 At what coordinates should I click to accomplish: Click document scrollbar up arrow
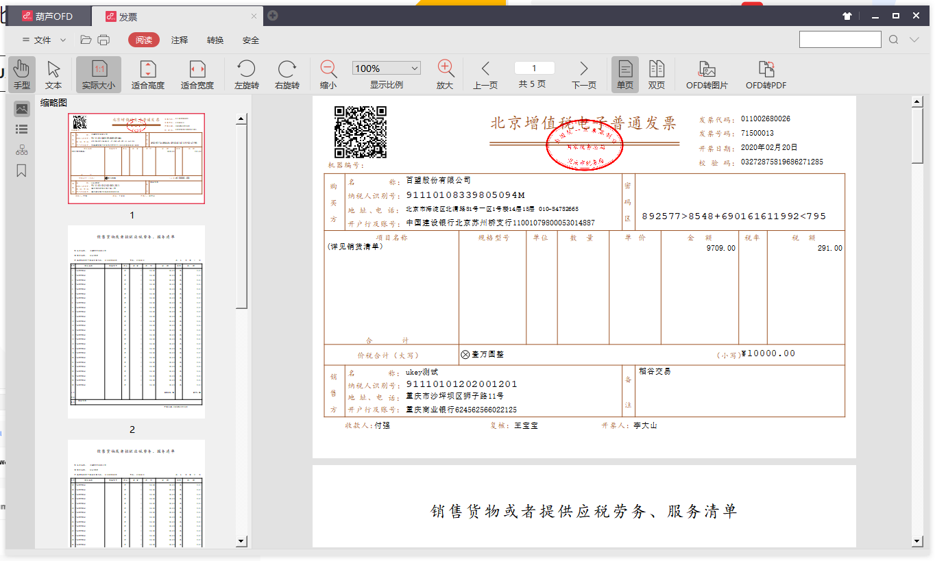917,102
